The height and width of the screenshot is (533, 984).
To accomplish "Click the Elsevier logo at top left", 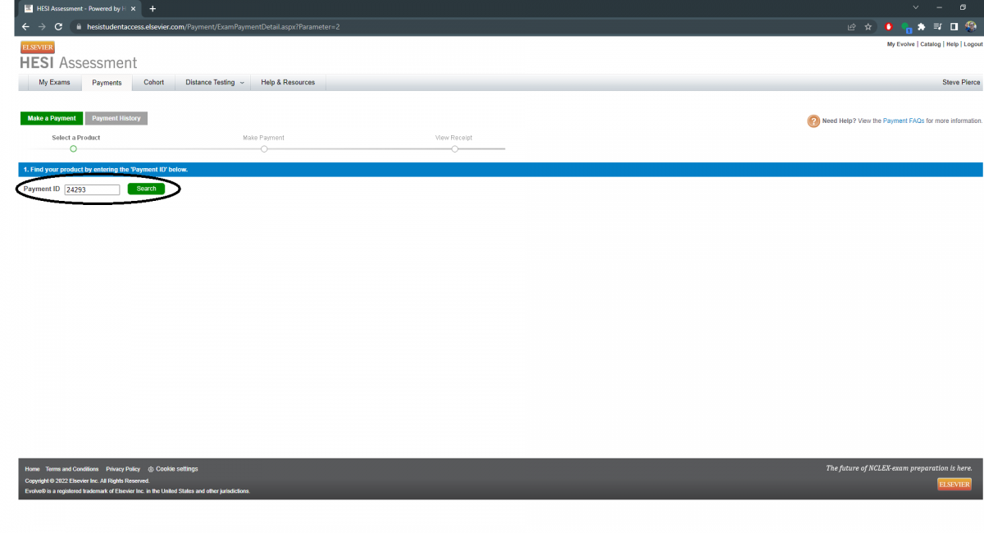I will 38,48.
